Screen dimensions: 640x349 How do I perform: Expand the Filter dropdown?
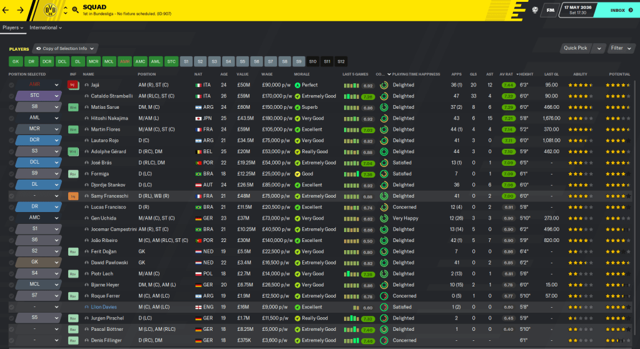point(620,48)
